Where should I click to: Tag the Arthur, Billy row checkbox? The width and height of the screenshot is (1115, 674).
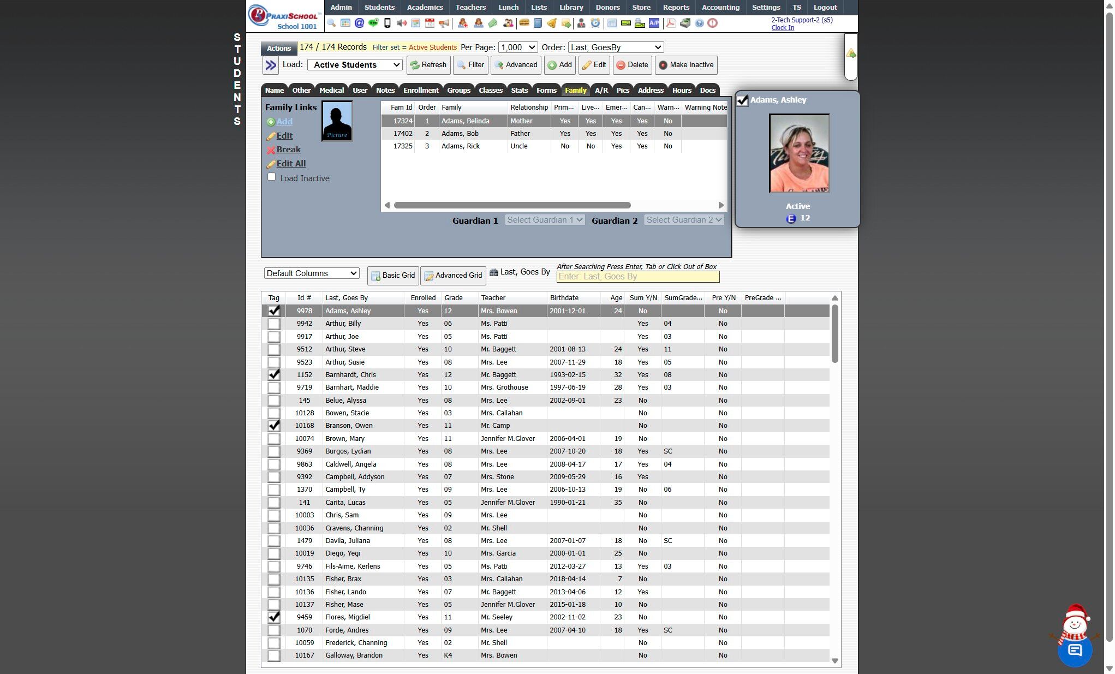tap(274, 324)
